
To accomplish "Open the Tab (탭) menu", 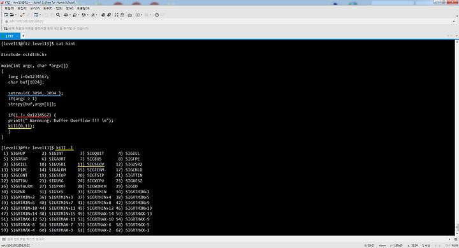I will point(59,8).
